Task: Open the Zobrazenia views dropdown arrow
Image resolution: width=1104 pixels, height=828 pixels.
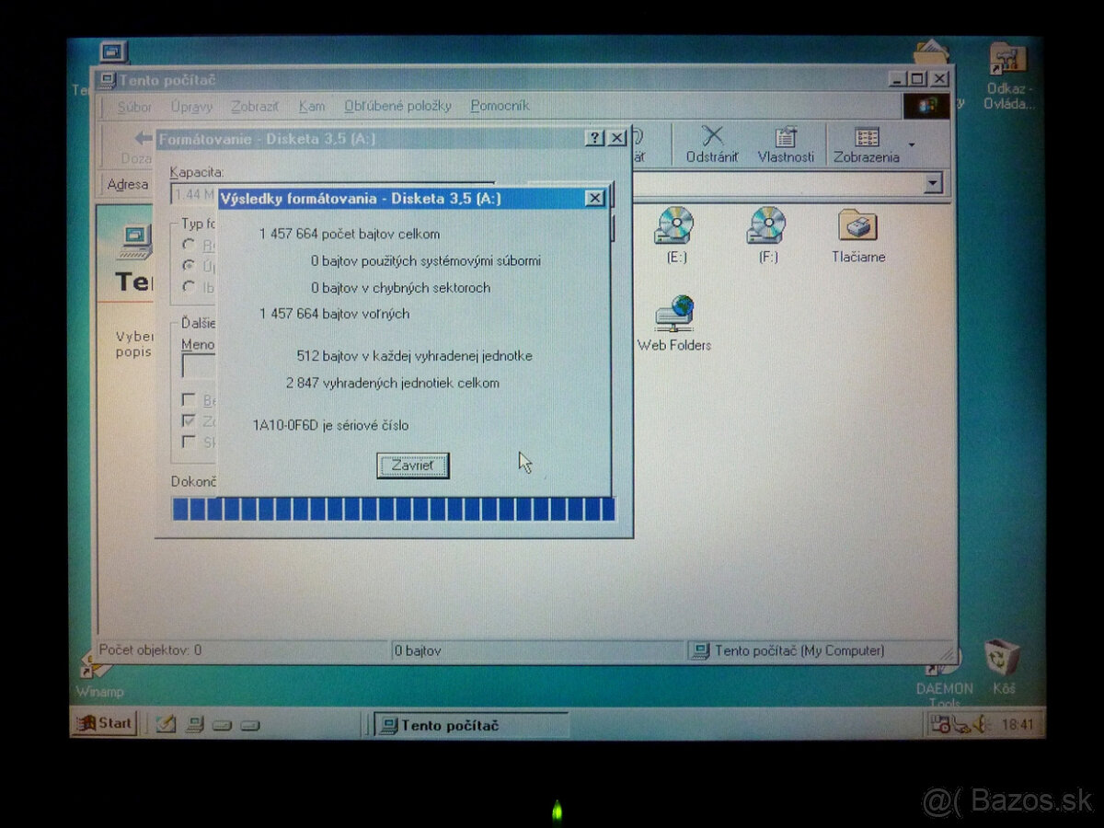Action: click(911, 143)
